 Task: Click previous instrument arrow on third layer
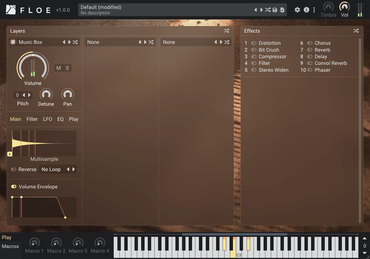(x=216, y=42)
